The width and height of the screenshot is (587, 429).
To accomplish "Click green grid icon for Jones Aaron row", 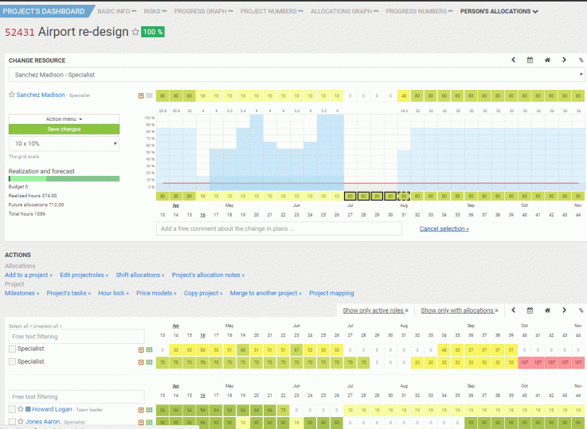I will [x=149, y=423].
